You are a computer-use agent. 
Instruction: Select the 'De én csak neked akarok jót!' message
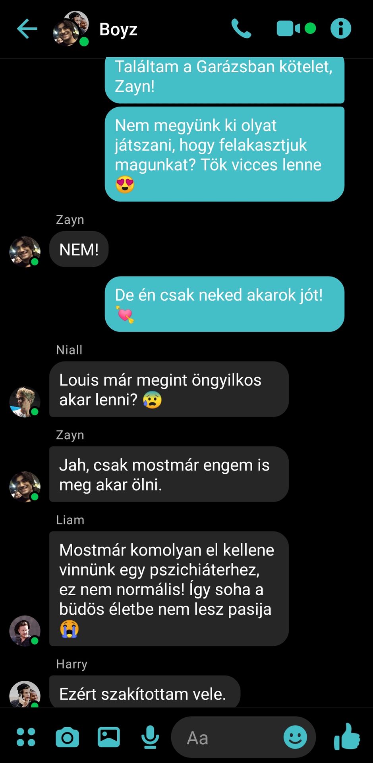224,304
